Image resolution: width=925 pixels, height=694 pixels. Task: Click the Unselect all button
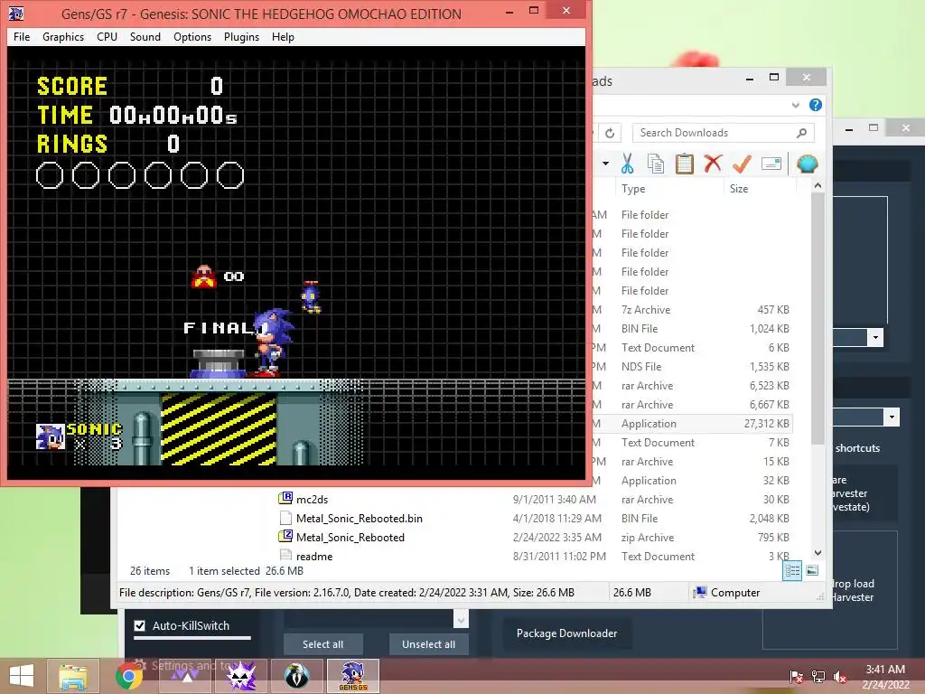click(428, 644)
